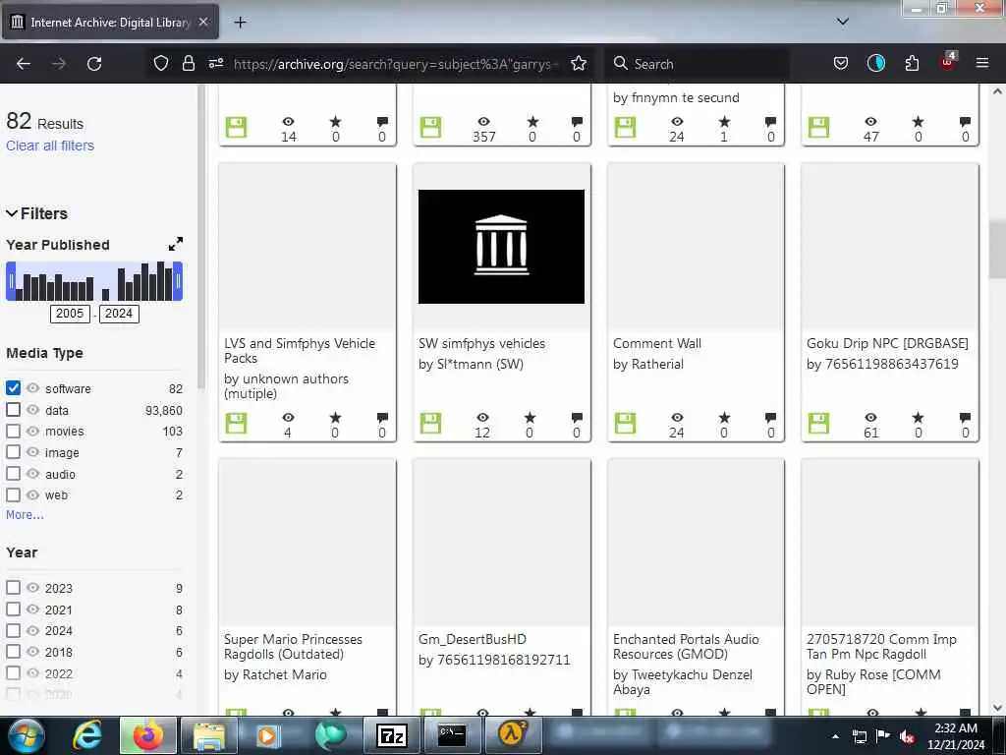Click the address bar URL field
Screen dimensions: 1006x755
(x=396, y=64)
